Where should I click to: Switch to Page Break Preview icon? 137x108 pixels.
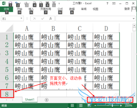click(89, 106)
